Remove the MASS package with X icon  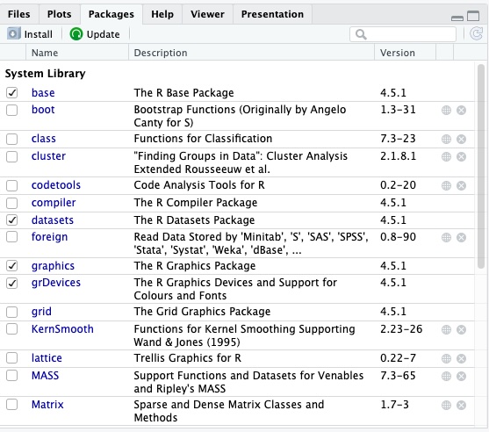coord(461,376)
